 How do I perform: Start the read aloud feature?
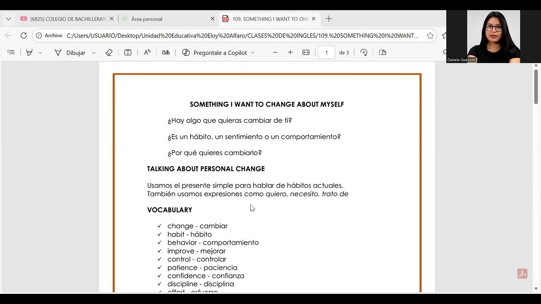[147, 52]
